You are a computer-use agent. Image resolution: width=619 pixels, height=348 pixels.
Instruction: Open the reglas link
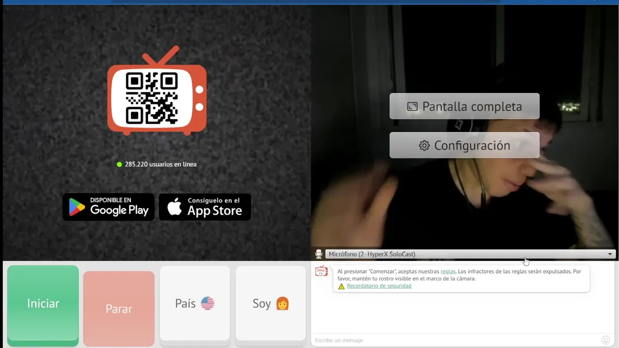coord(448,272)
